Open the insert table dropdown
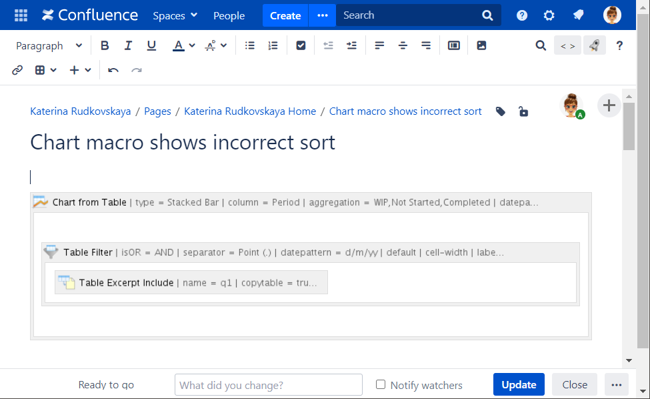This screenshot has width=650, height=399. click(45, 70)
